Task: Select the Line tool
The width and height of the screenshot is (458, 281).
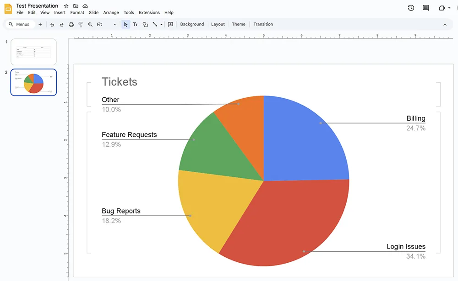Action: pos(155,24)
